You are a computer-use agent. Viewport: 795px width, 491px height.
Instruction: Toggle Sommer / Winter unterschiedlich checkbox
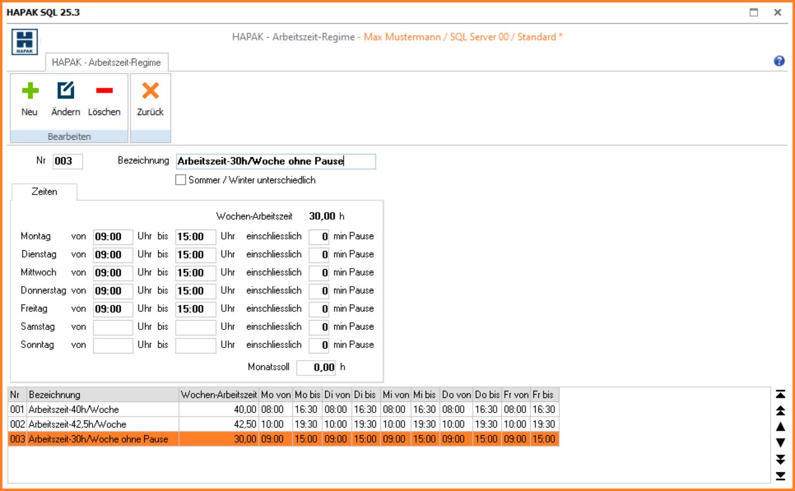[181, 180]
